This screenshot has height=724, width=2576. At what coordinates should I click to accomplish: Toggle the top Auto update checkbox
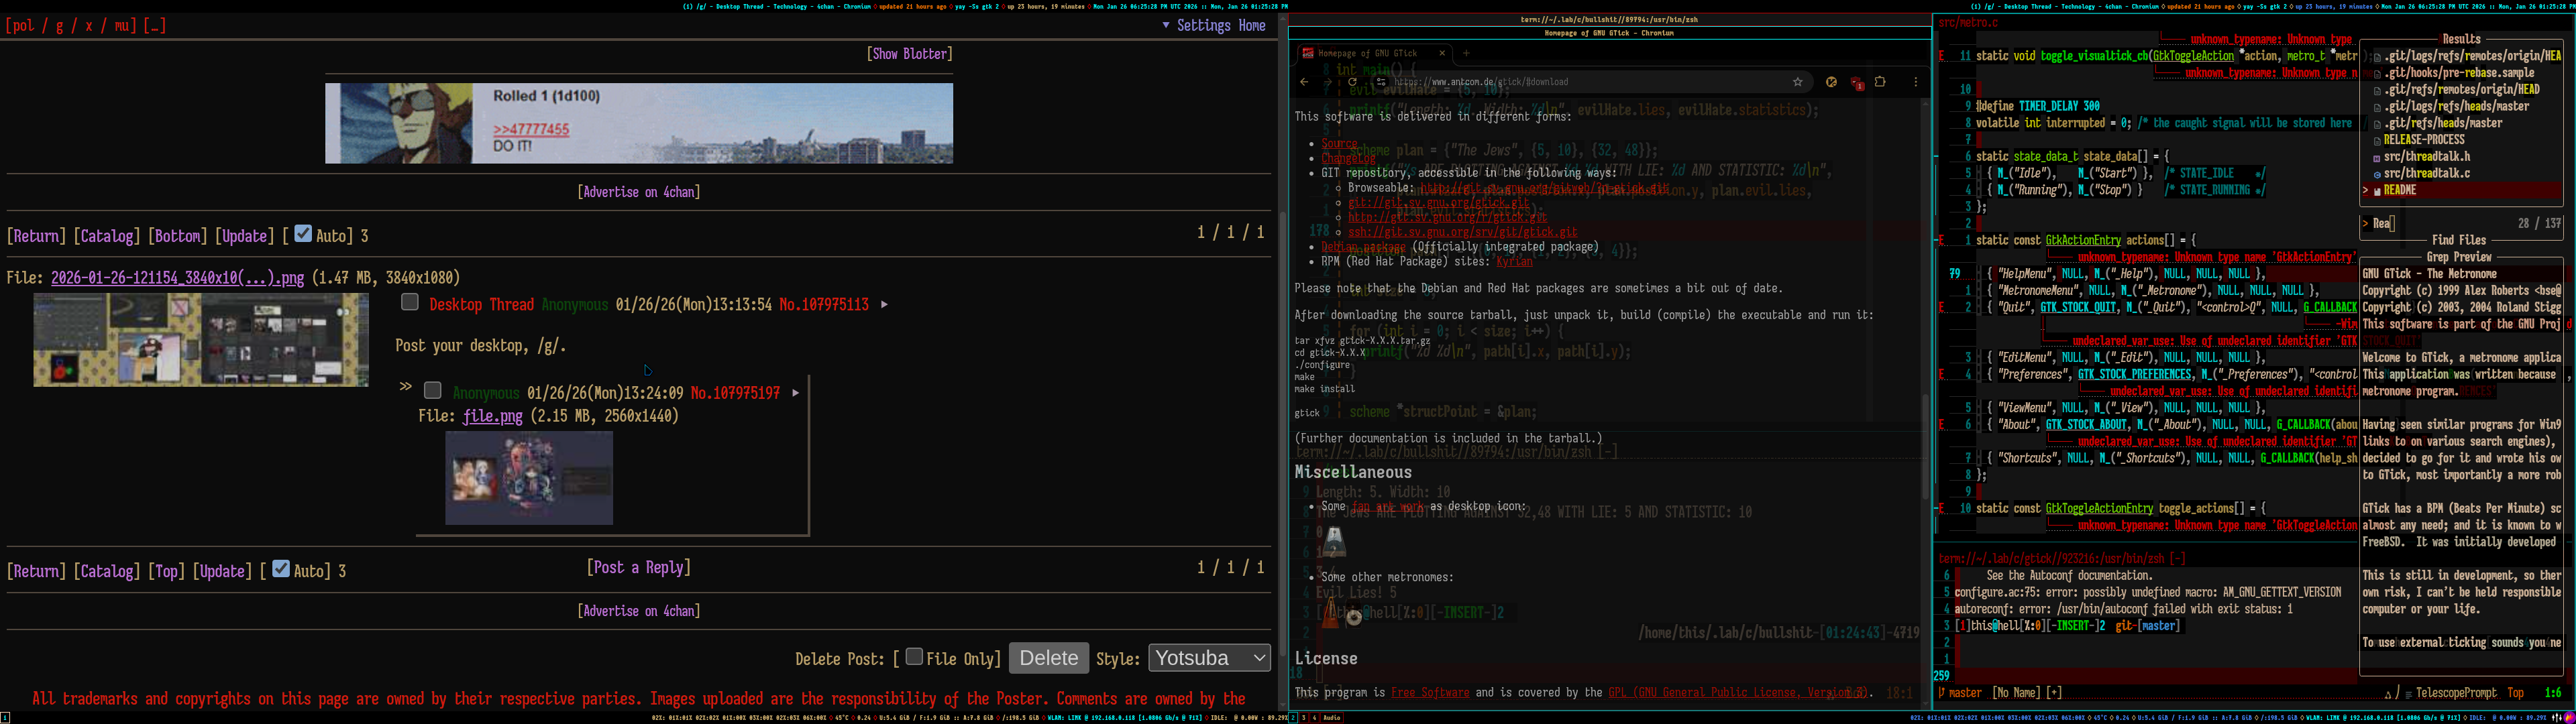(x=303, y=234)
